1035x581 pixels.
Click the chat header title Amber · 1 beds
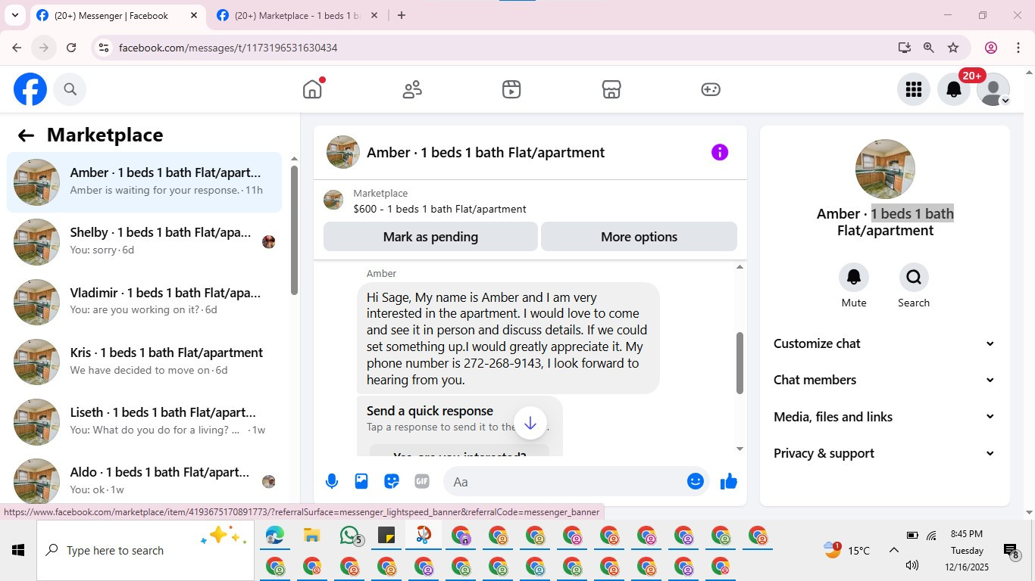[486, 152]
